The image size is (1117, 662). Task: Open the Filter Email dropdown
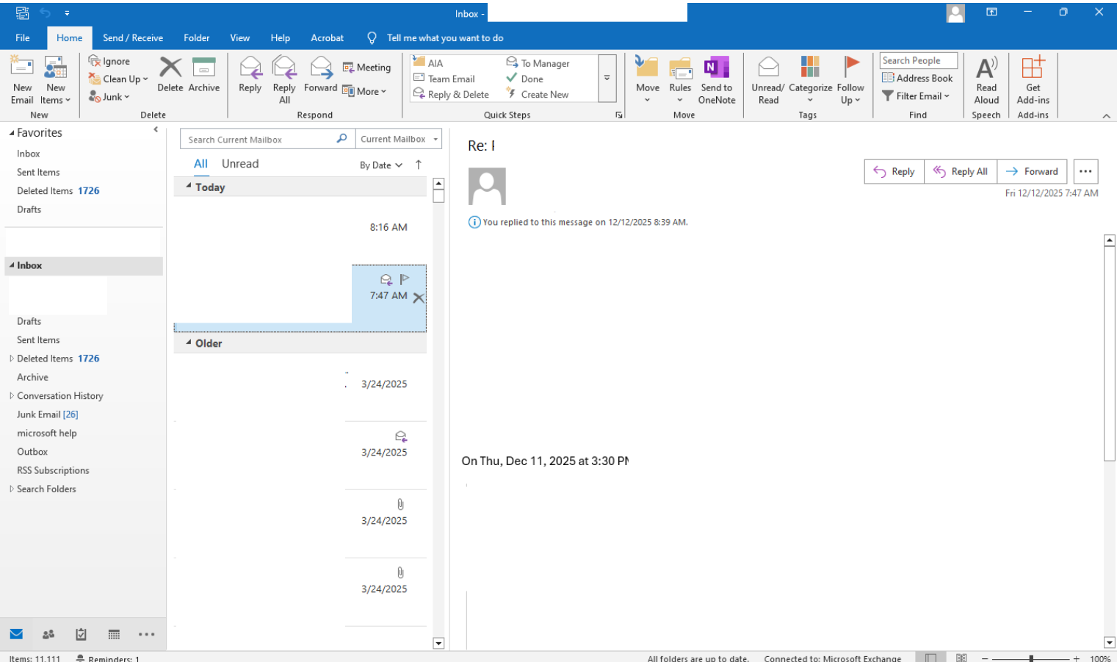pos(916,96)
